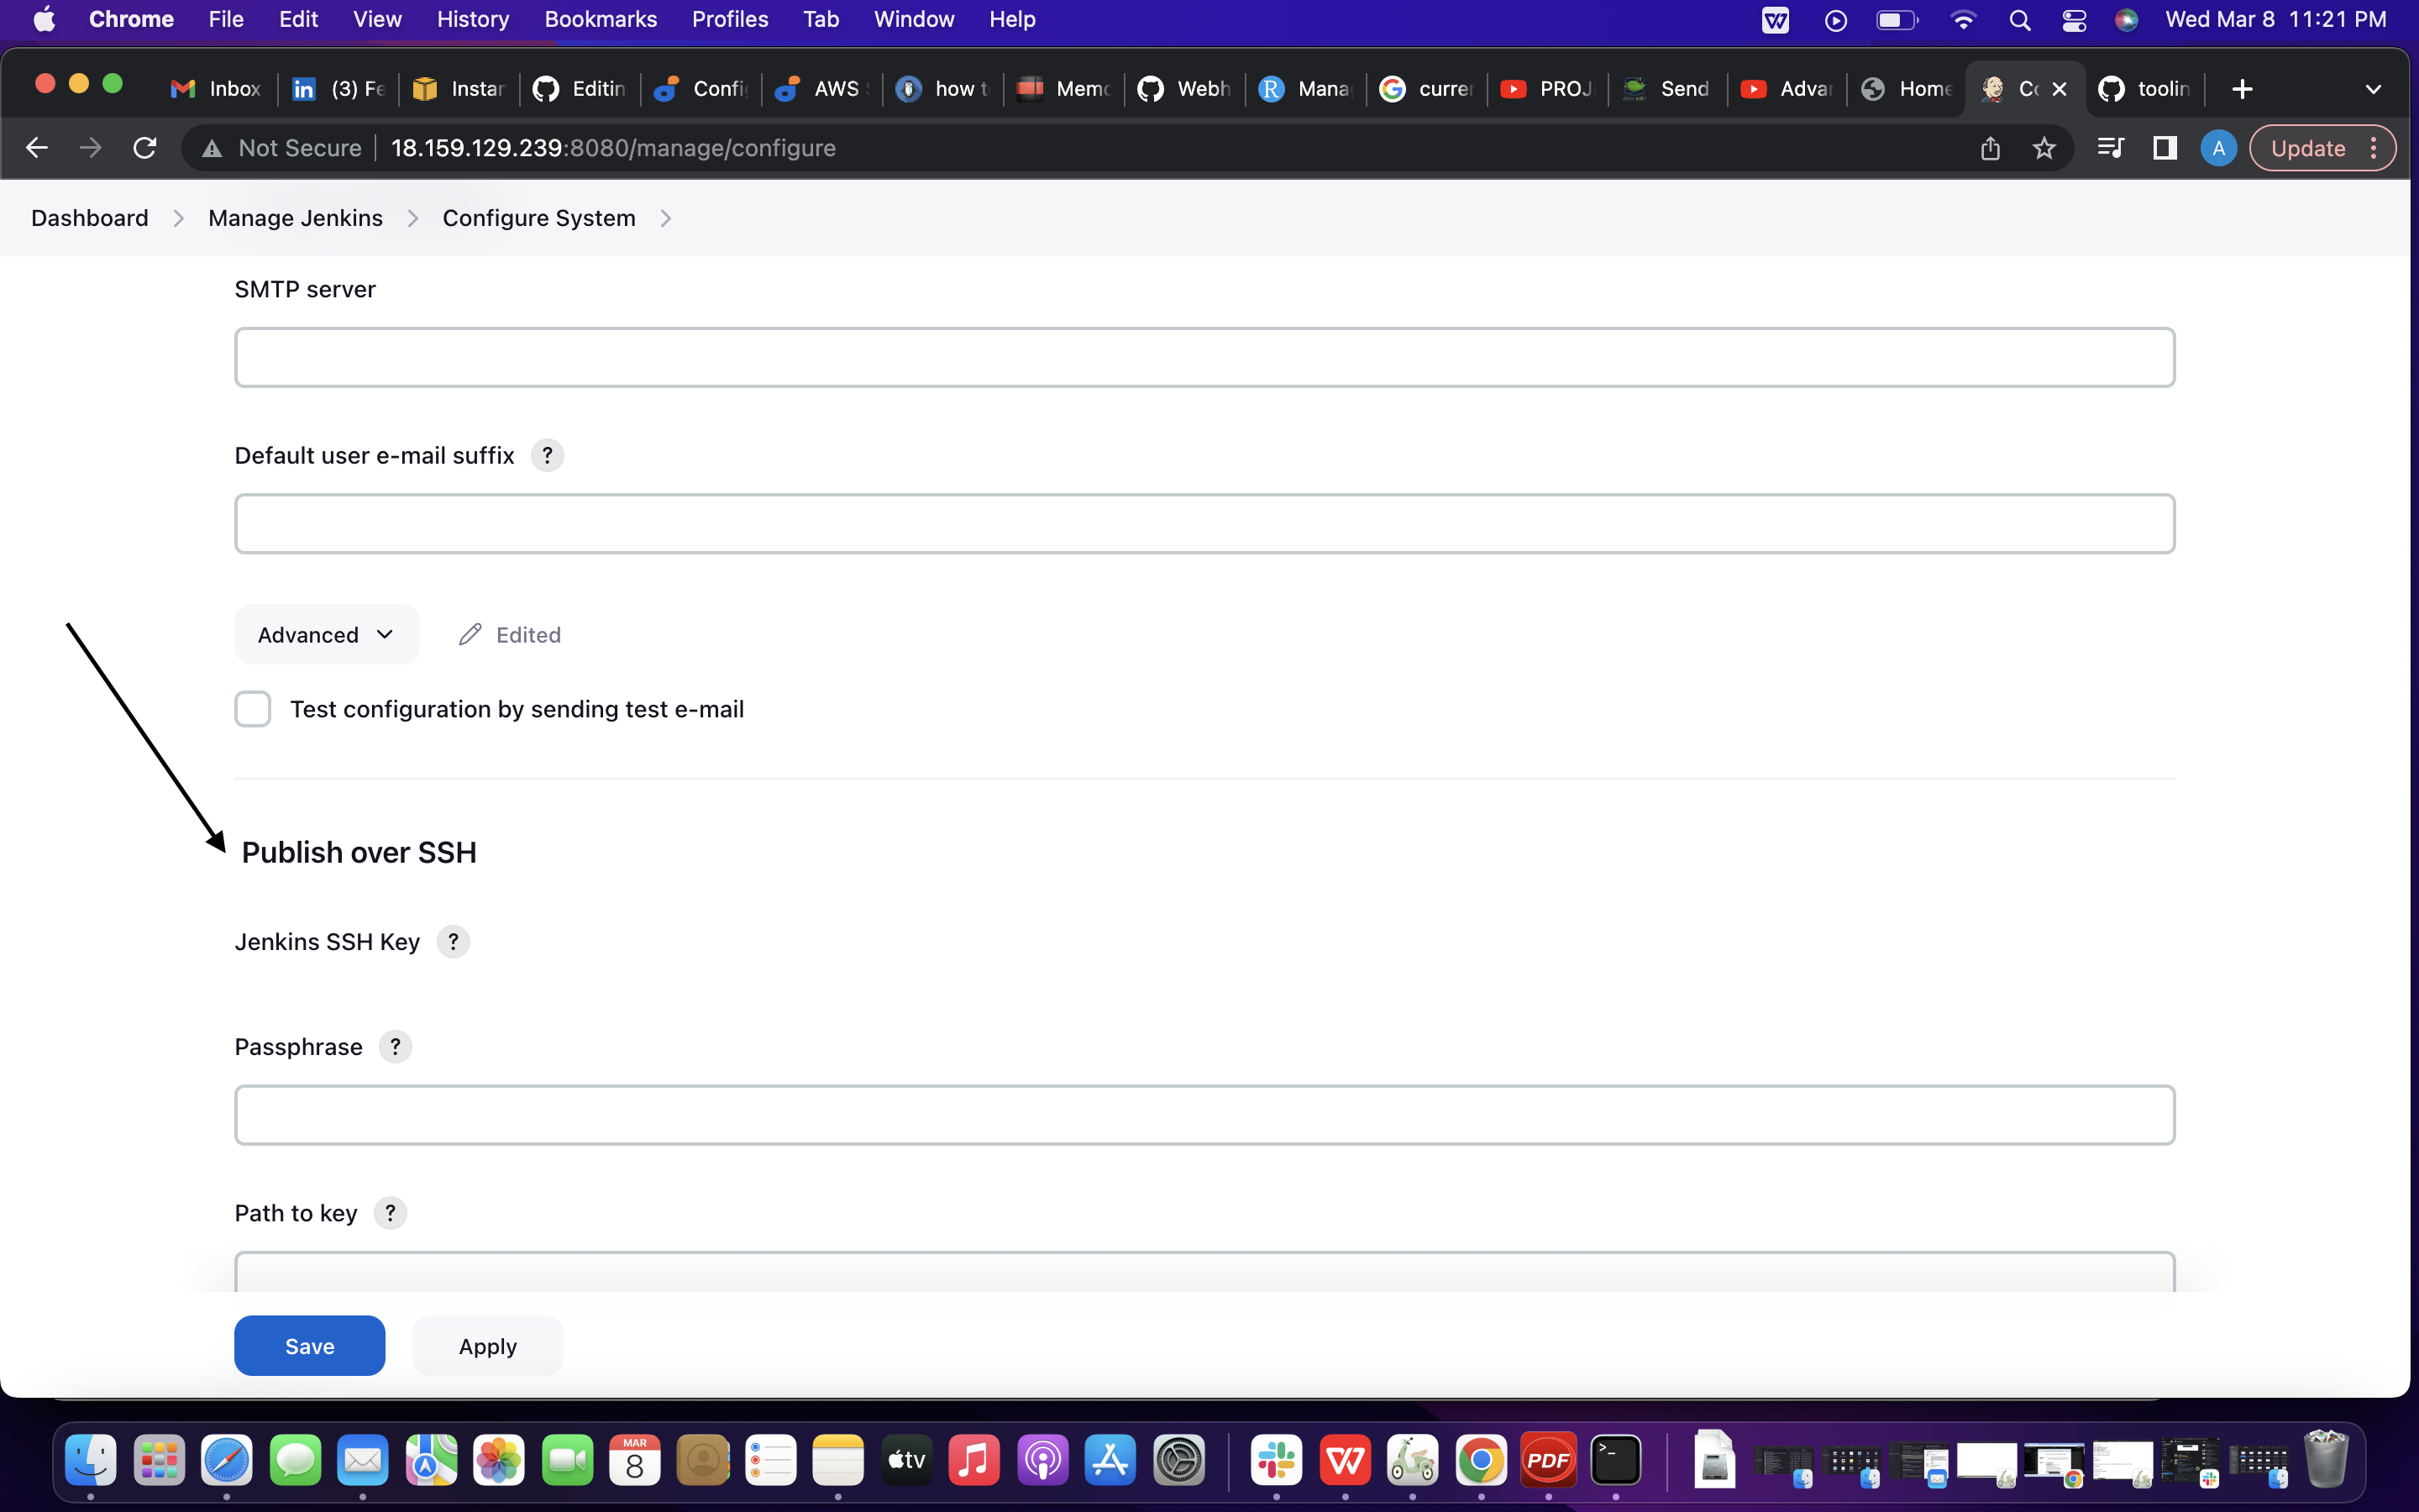Image resolution: width=2419 pixels, height=1512 pixels.
Task: Click the Jenkins SSH Key help icon
Action: (453, 941)
